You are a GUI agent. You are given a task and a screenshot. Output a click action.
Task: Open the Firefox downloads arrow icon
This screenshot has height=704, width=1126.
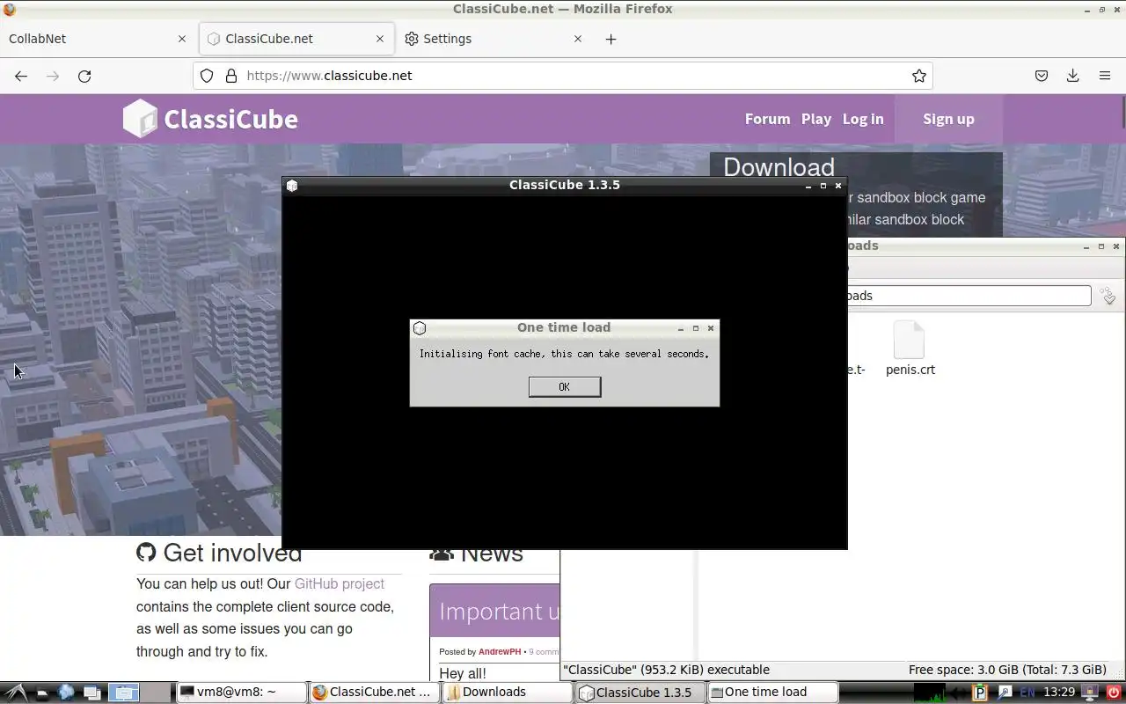point(1073,76)
